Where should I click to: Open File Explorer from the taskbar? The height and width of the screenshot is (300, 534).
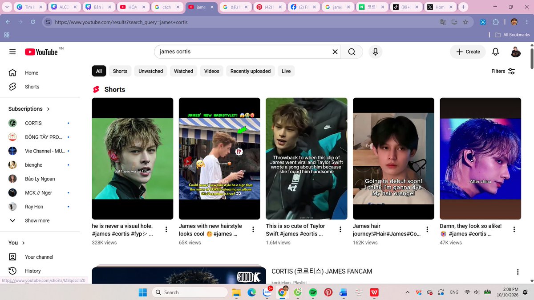click(x=236, y=292)
